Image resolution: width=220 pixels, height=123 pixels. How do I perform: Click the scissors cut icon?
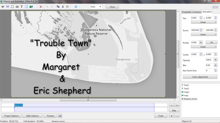pyautogui.click(x=63, y=7)
